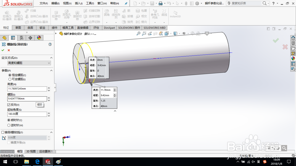Viewport: 296px width, 166px height.
Task: Confirm helix with green check in PropertyManager
Action: pyautogui.click(x=3, y=50)
